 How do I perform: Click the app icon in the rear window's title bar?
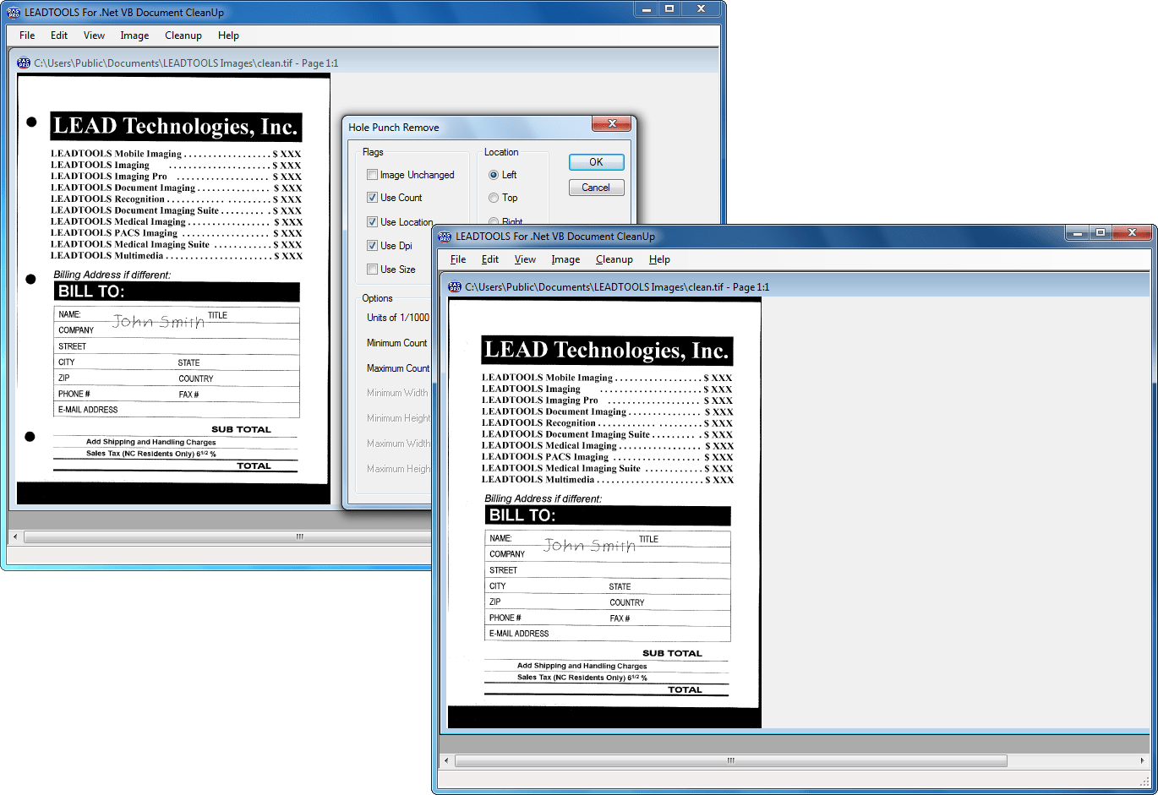point(14,13)
